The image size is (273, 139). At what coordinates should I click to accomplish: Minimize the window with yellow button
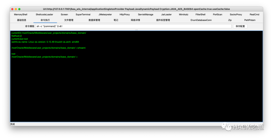[x=16, y=9]
